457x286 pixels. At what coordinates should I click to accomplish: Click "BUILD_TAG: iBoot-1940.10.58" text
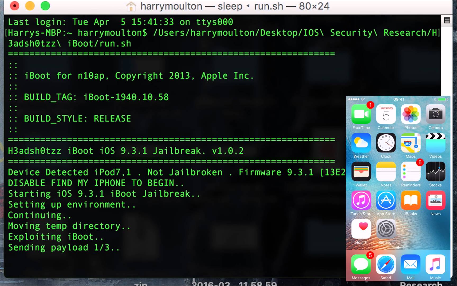coord(96,97)
